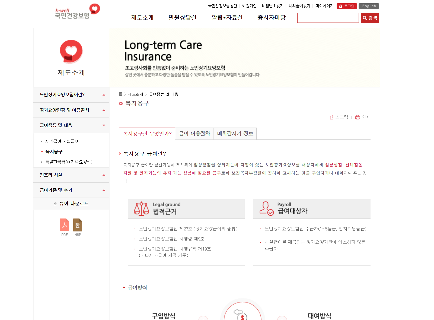Screen dimensions: 434x320
Task: Click the Long-term Care Insurance banner title
Action: click(163, 51)
